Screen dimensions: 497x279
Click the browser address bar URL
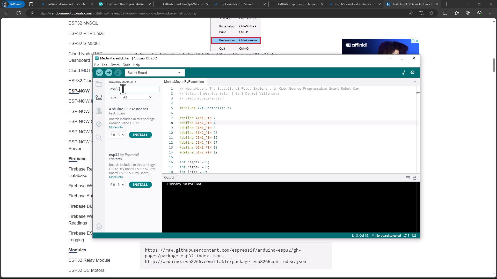pyautogui.click(x=118, y=13)
